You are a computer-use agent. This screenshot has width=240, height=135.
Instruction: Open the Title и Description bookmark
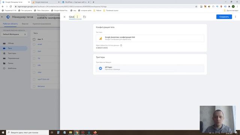click(x=42, y=10)
